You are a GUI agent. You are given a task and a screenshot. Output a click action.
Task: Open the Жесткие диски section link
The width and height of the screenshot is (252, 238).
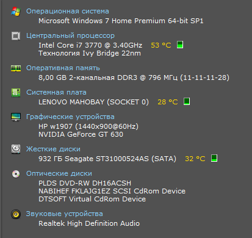(53, 149)
